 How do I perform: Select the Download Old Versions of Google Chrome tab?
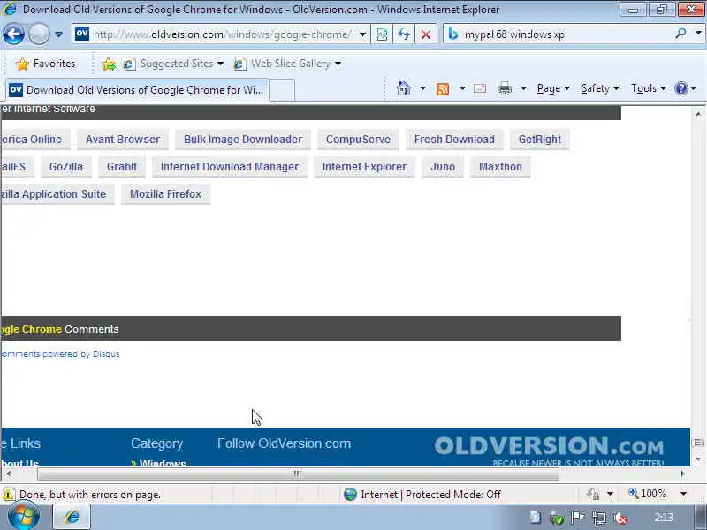click(137, 90)
